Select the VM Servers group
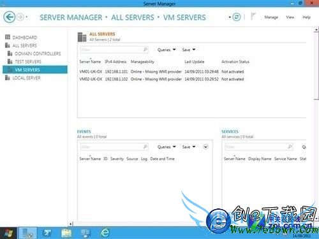This screenshot has height=239, width=319. (35, 69)
